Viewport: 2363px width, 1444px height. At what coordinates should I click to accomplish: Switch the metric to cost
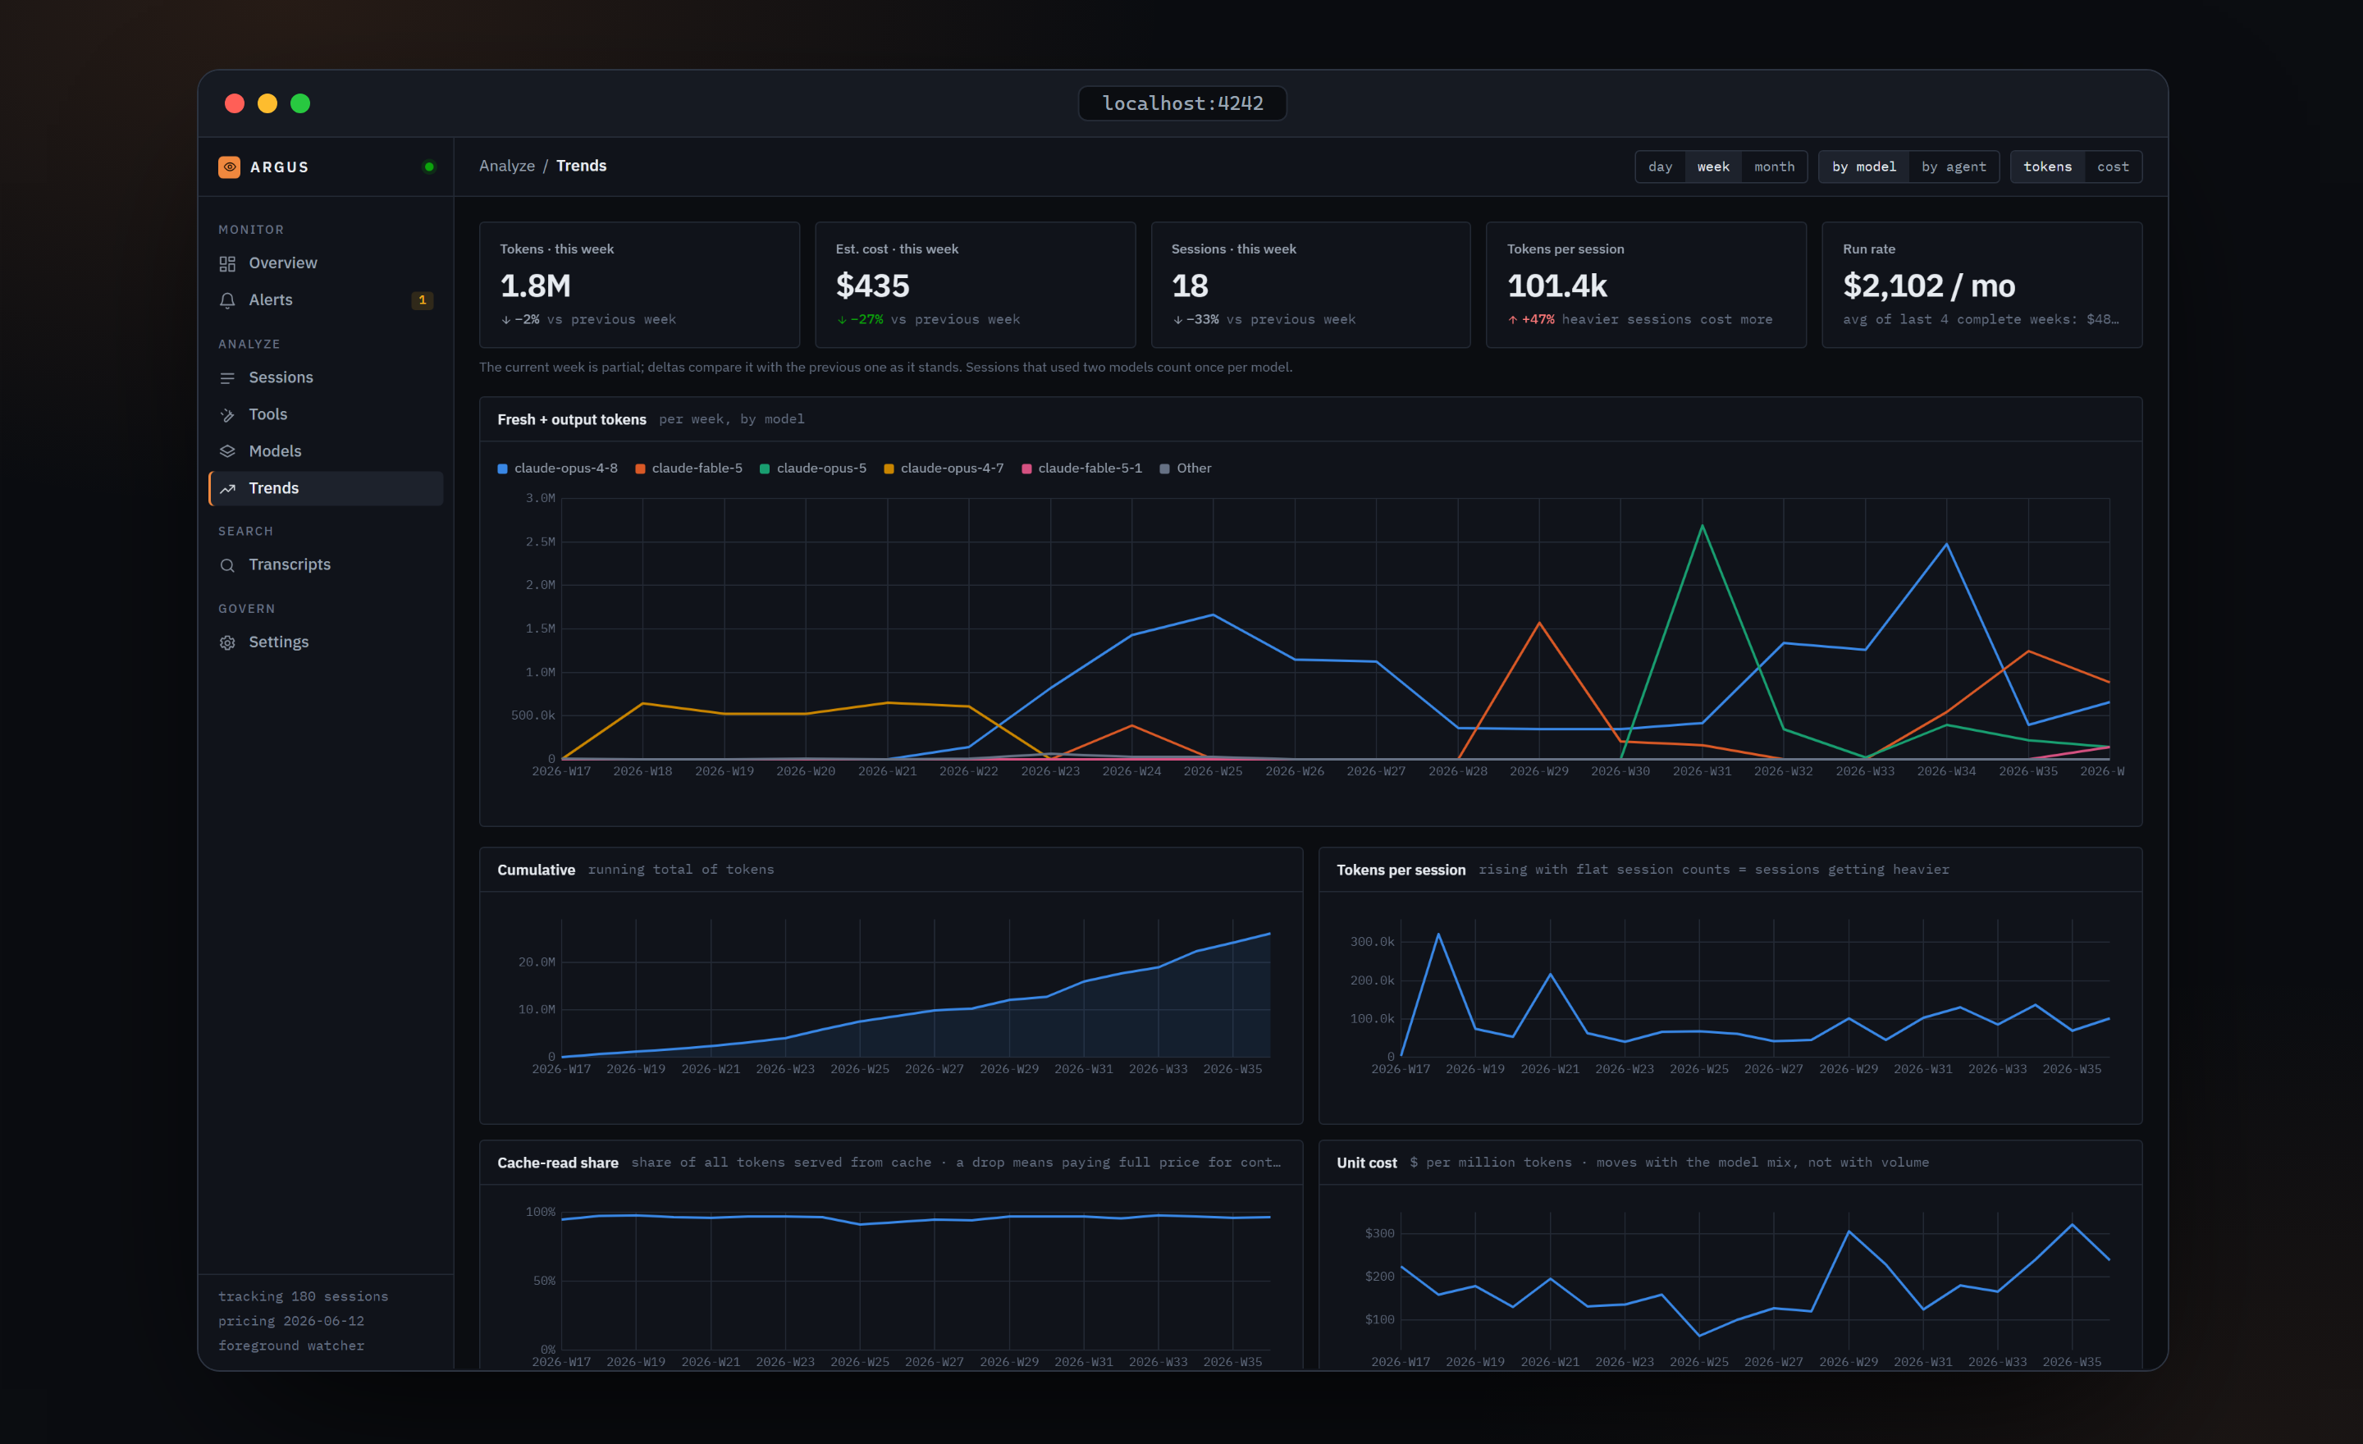click(x=2113, y=167)
